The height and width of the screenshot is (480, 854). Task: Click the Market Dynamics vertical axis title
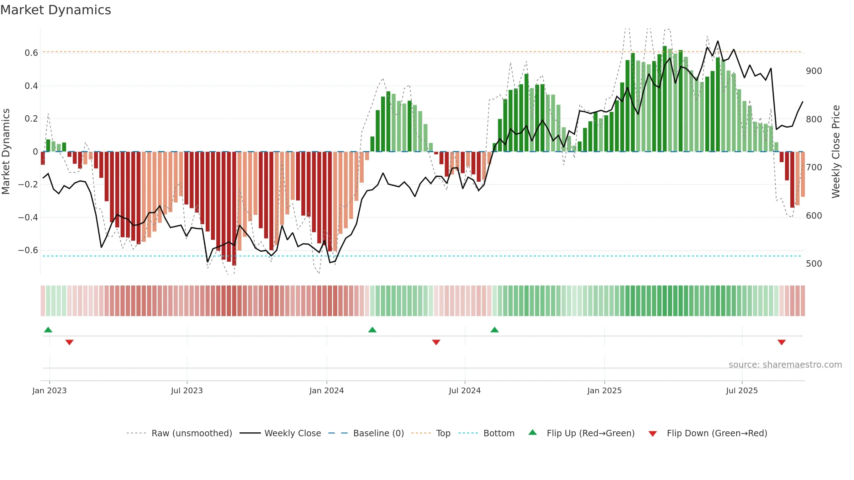point(6,151)
